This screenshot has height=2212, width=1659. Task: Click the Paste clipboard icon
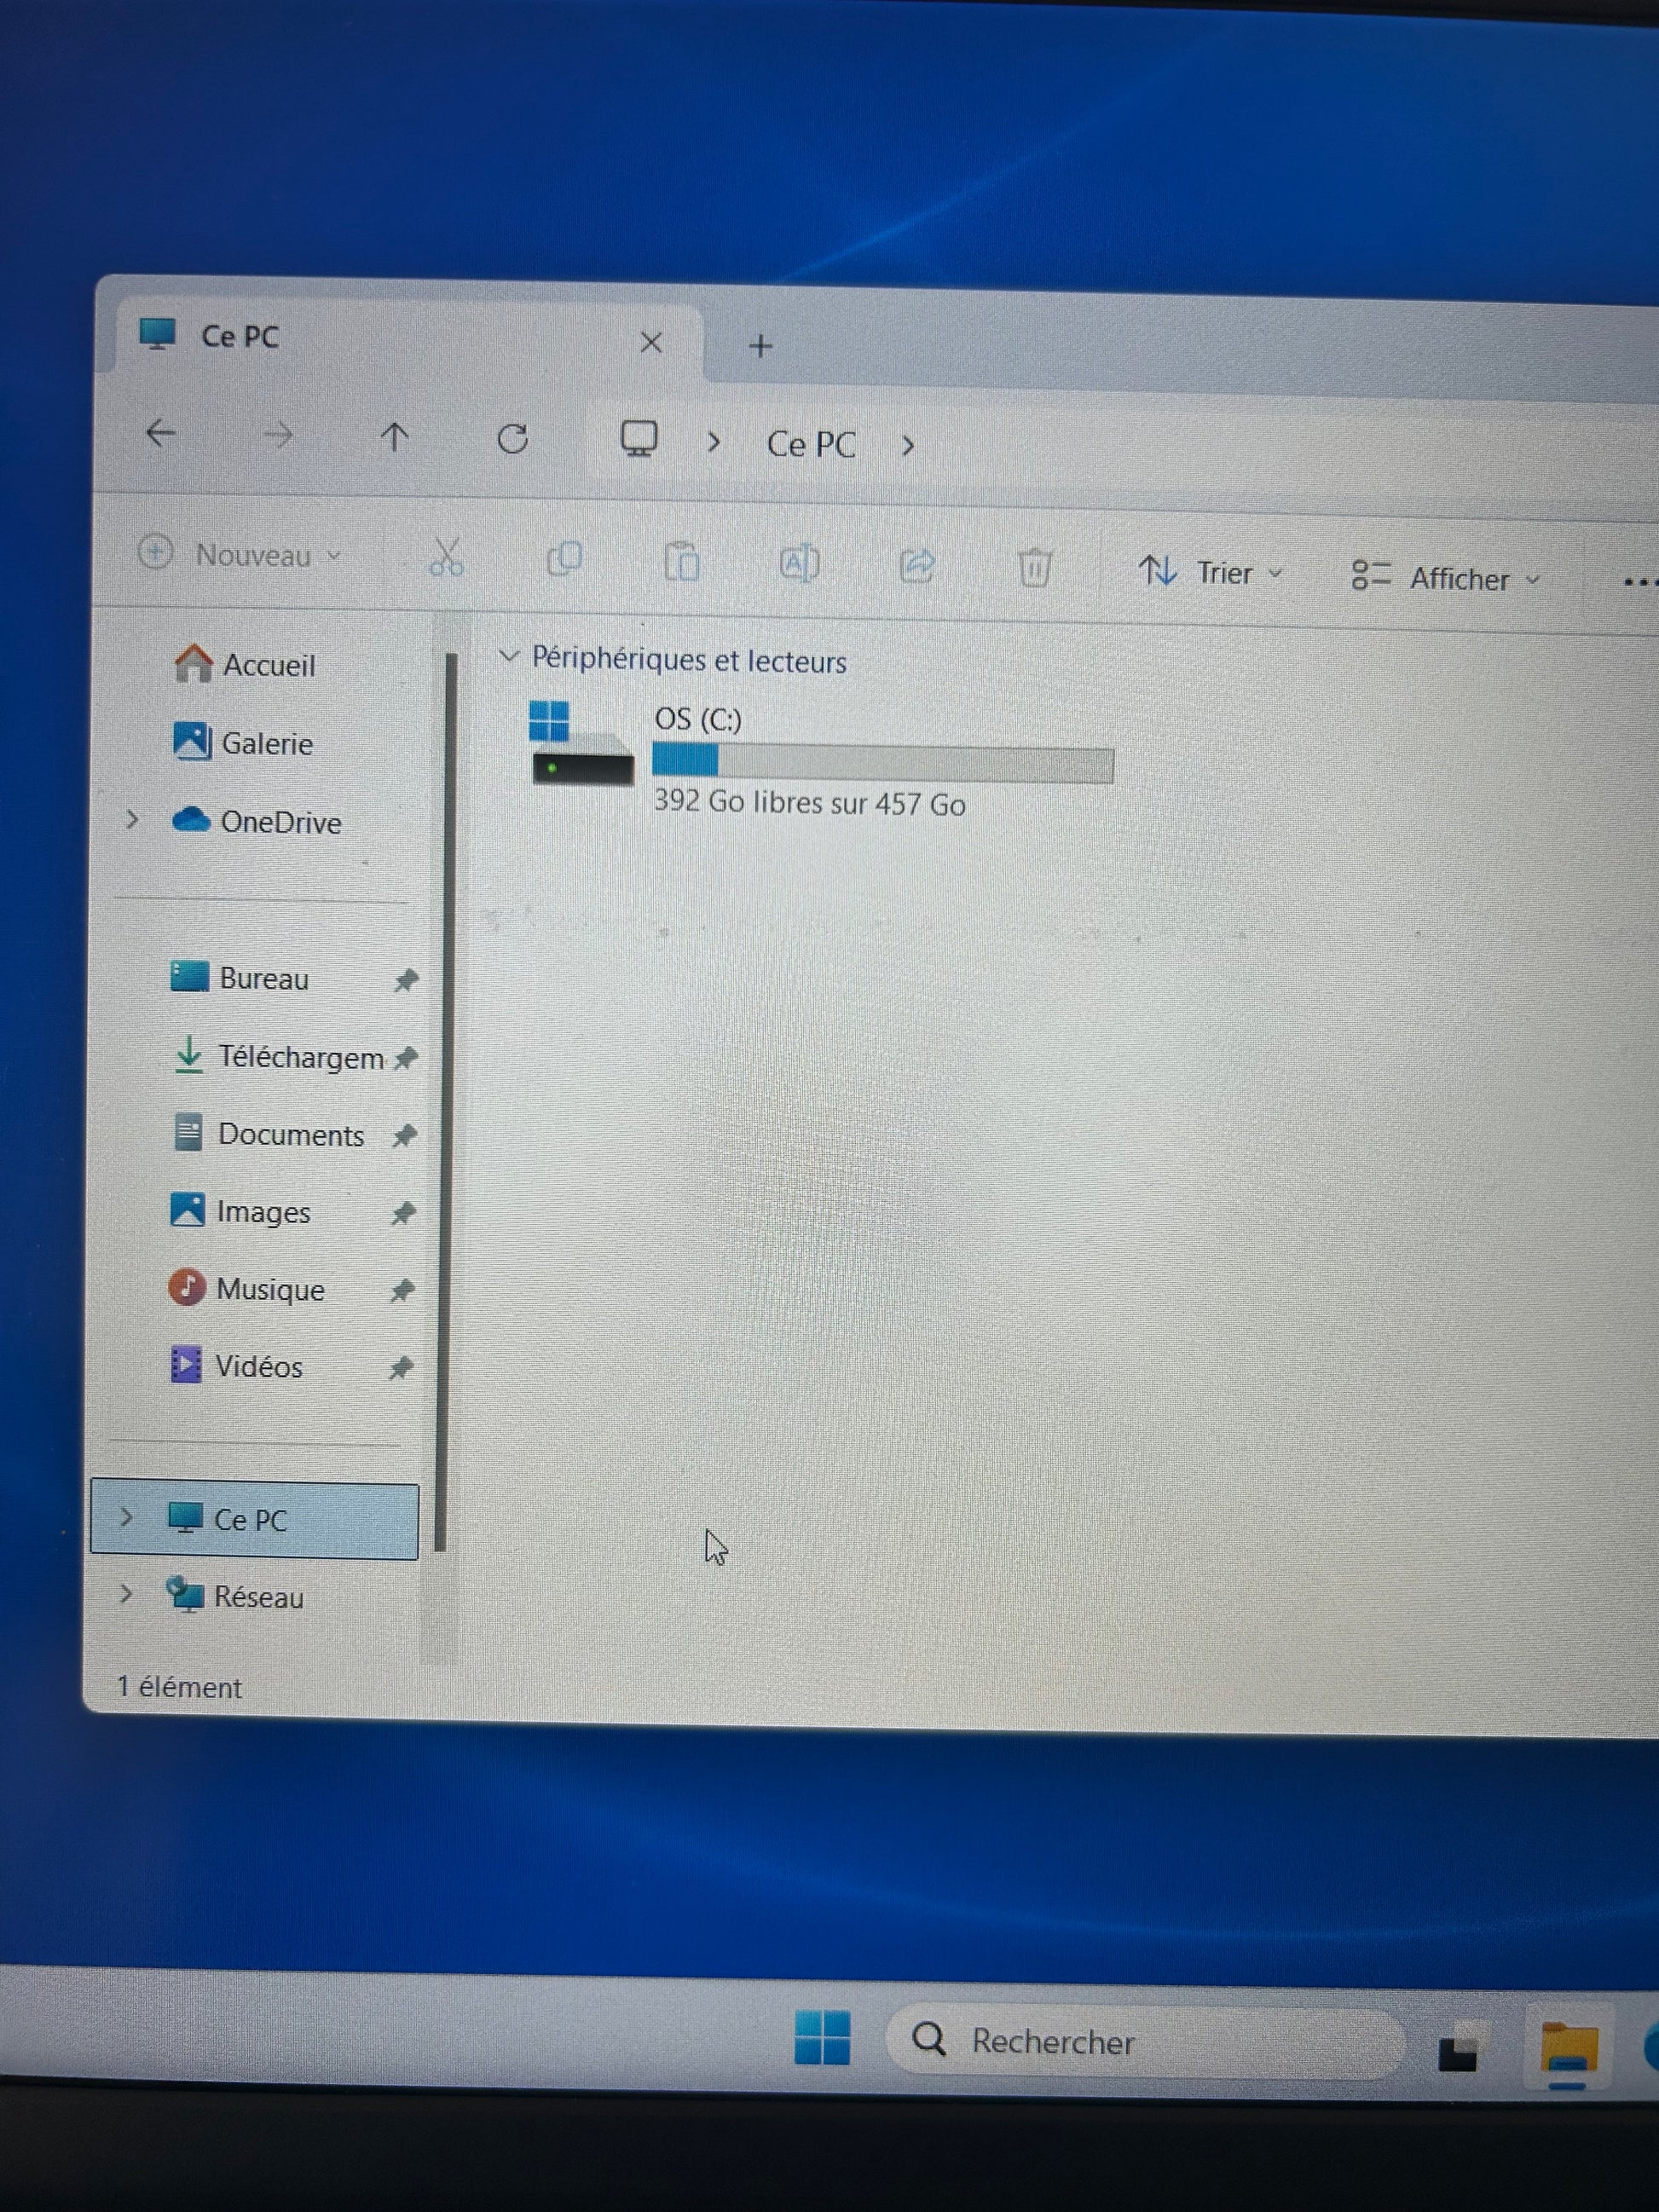coord(682,561)
